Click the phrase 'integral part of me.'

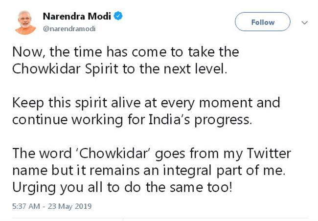point(224,171)
